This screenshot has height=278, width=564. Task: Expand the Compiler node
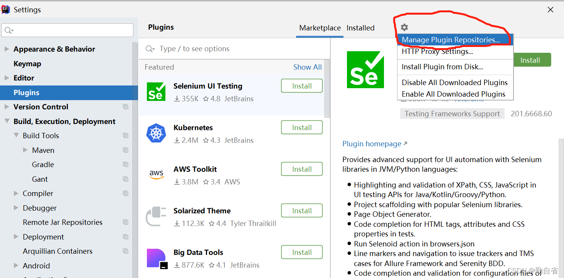16,193
